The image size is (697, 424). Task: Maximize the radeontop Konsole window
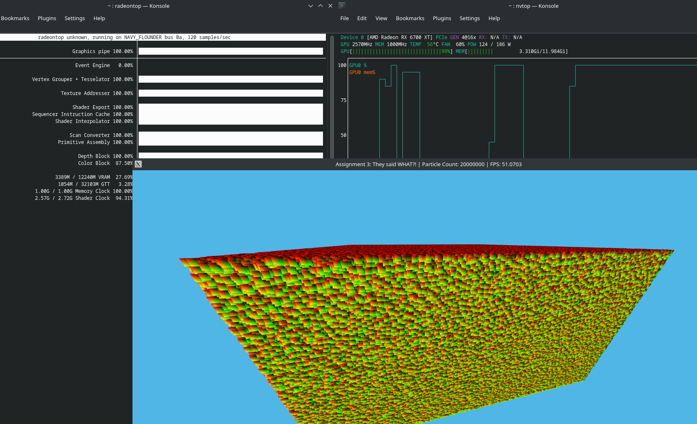[321, 6]
